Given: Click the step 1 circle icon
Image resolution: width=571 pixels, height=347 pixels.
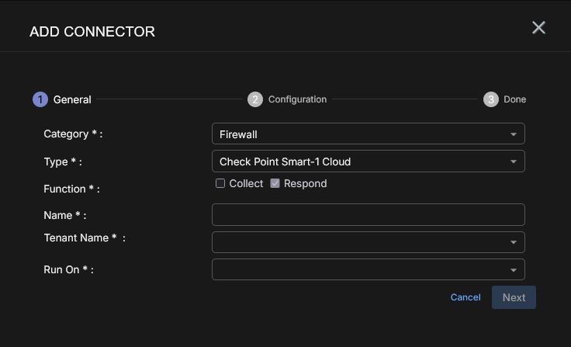Looking at the screenshot, I should pos(40,99).
